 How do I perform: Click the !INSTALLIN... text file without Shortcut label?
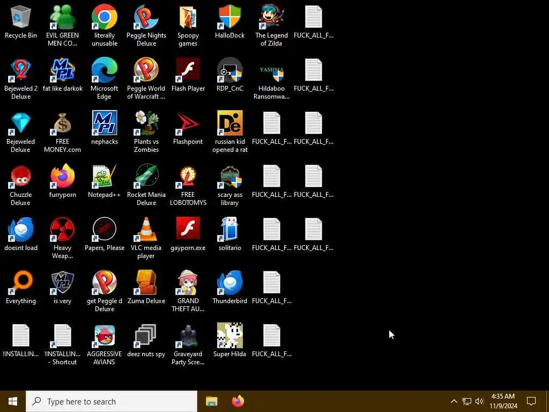point(21,340)
